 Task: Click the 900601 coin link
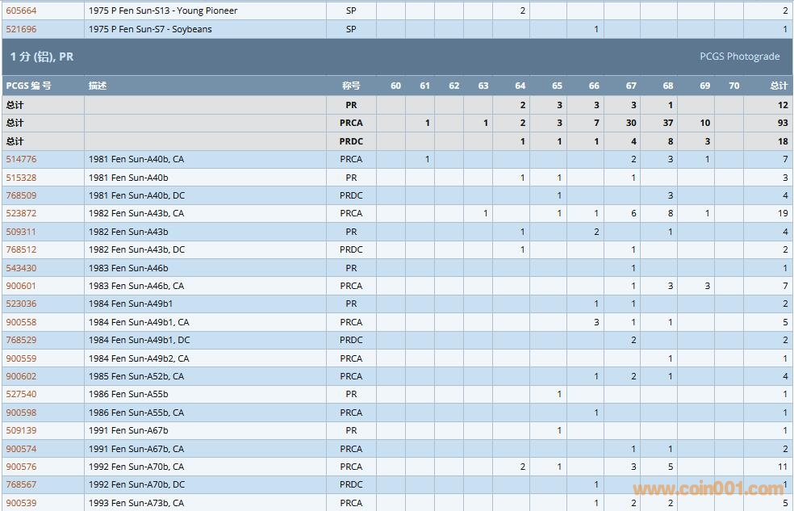pyautogui.click(x=21, y=286)
